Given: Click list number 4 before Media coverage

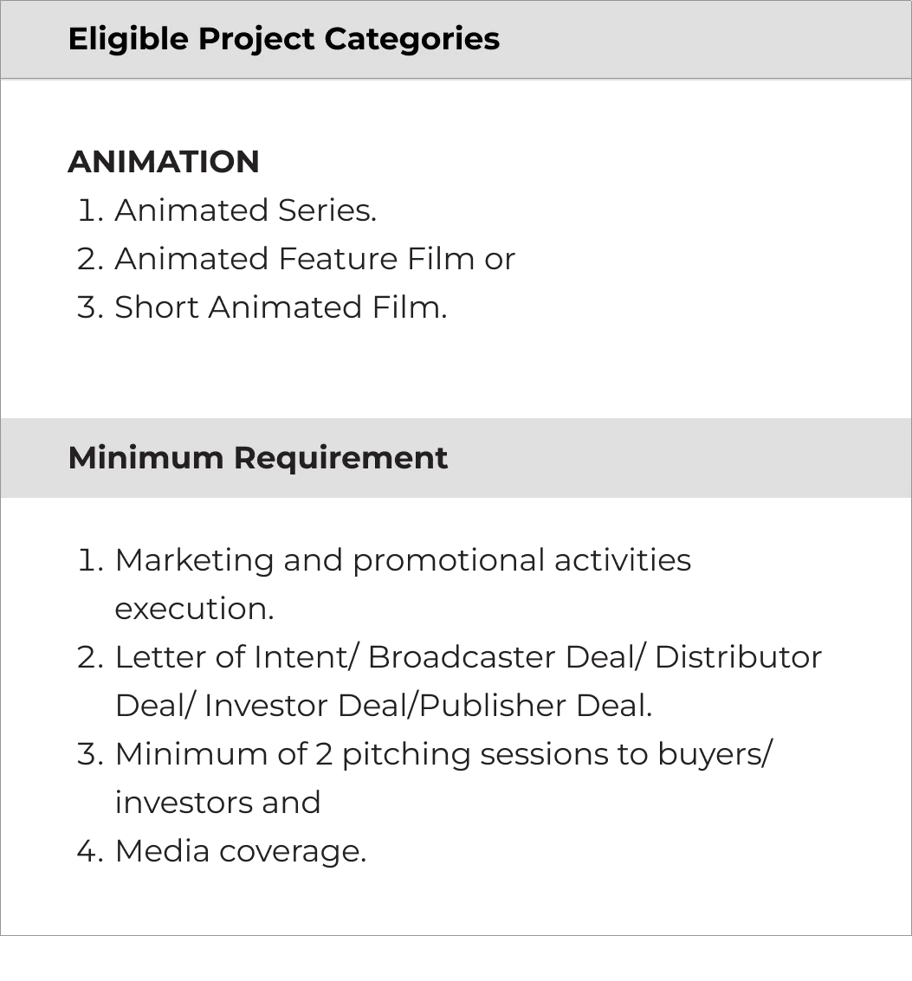Looking at the screenshot, I should click(x=90, y=851).
